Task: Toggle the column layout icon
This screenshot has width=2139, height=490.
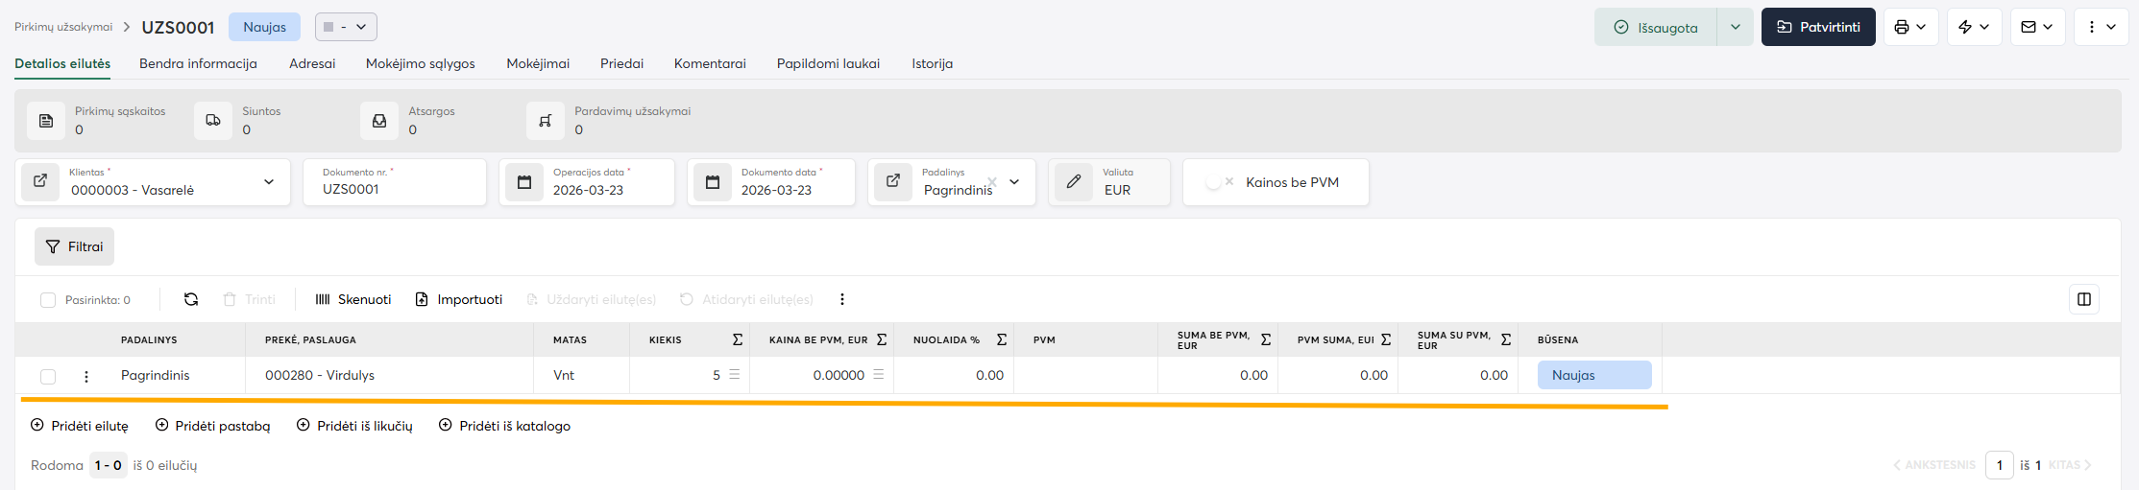Action: pos(2083,299)
